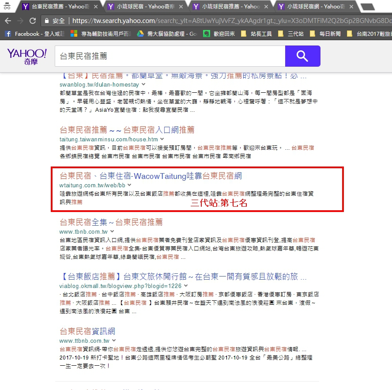392x390 pixels.
Task: Open the 每日新聞 bookmark folder
Action: [x=325, y=34]
